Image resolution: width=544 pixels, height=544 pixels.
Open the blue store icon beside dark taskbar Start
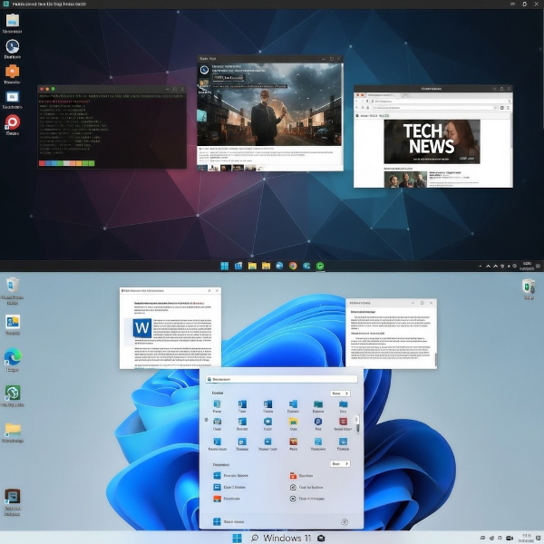click(238, 266)
